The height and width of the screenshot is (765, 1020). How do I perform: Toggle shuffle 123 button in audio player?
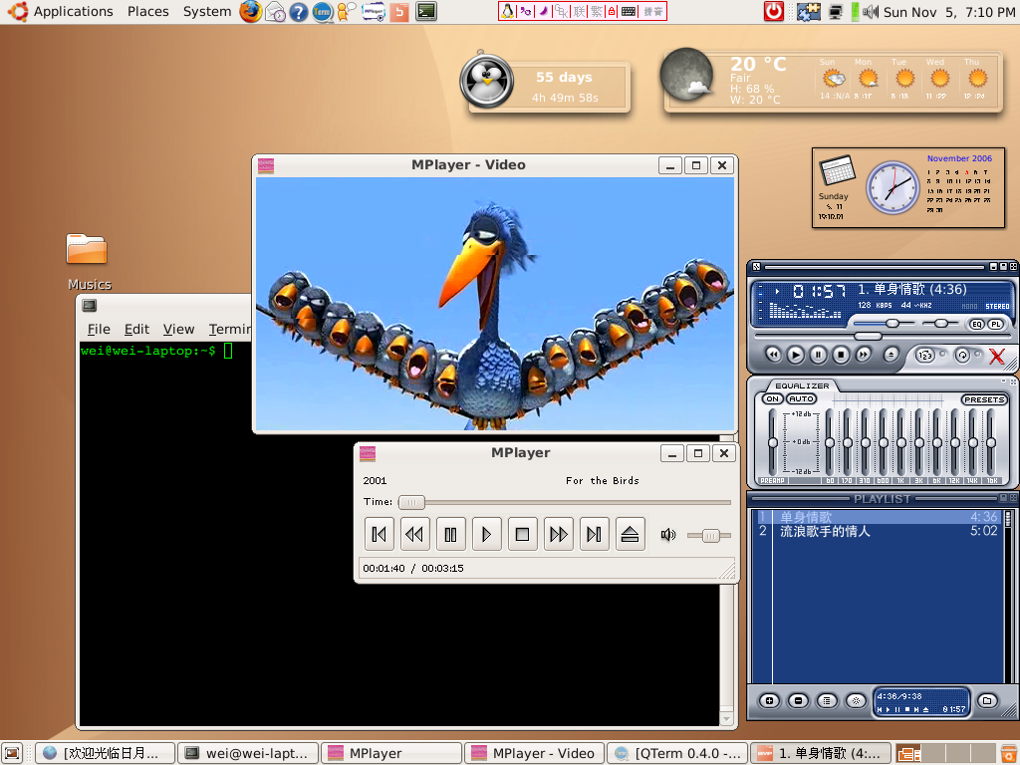coord(924,356)
